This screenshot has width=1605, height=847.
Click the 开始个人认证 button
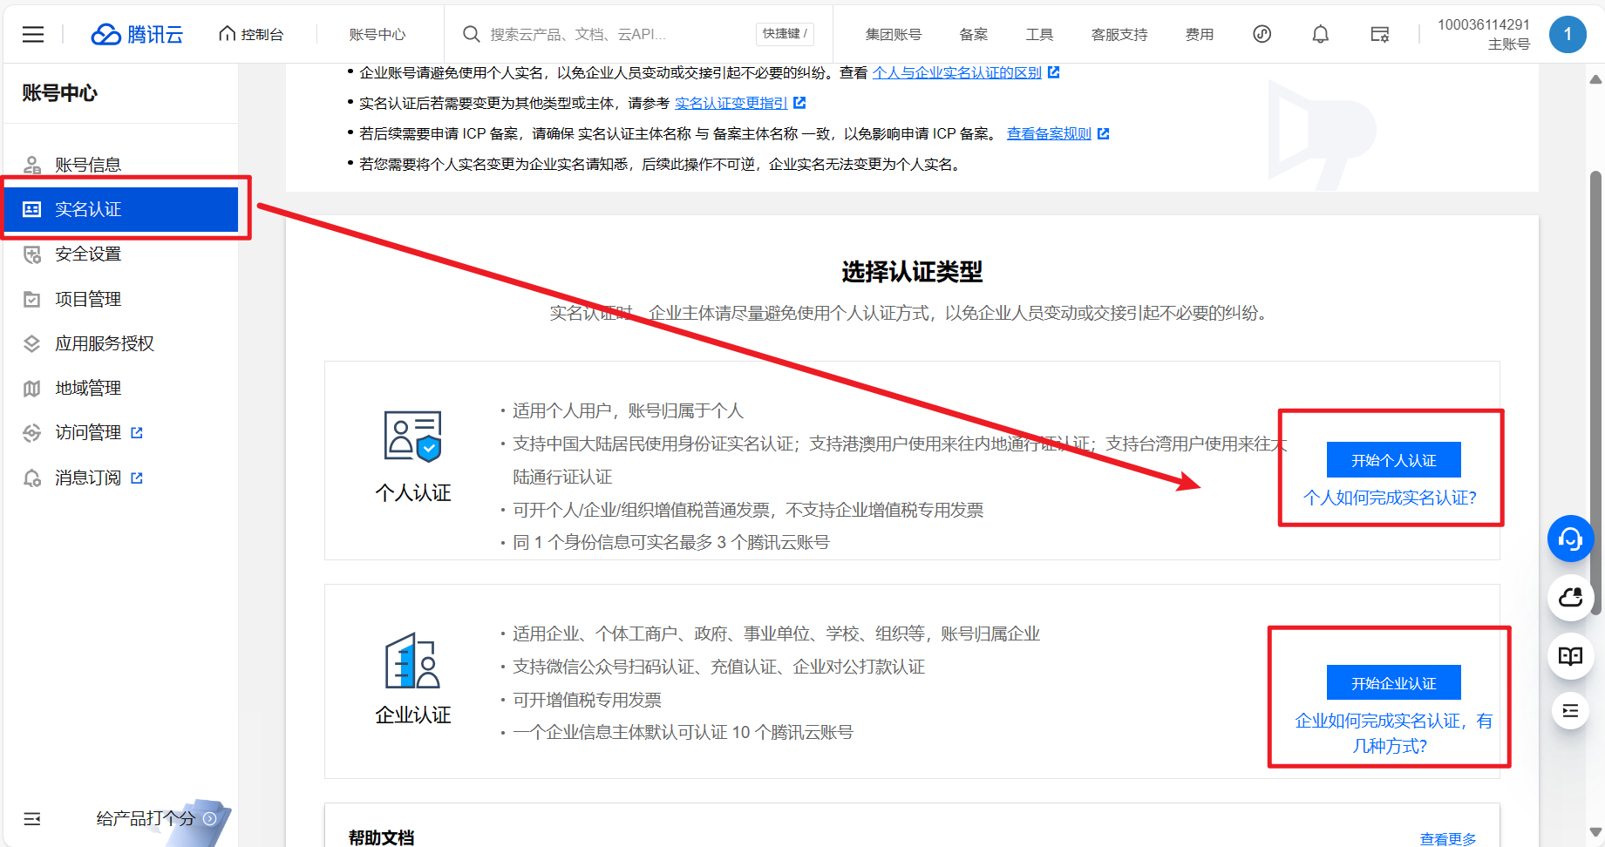1393,460
